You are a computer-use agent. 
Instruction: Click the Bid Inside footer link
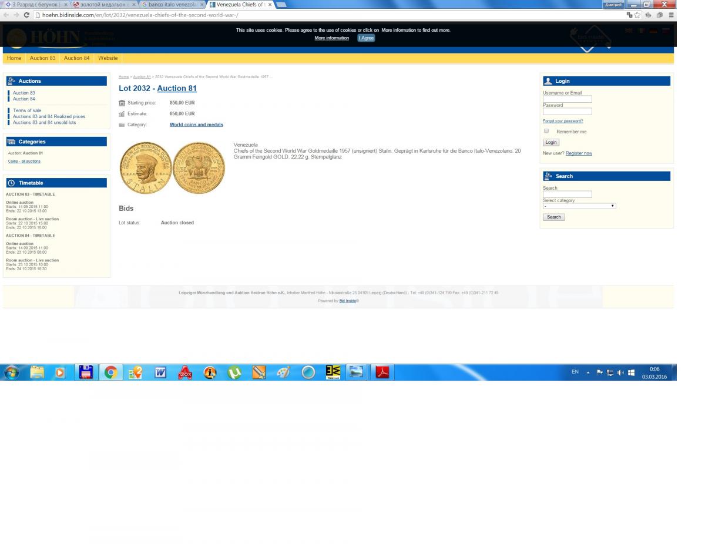coord(347,300)
